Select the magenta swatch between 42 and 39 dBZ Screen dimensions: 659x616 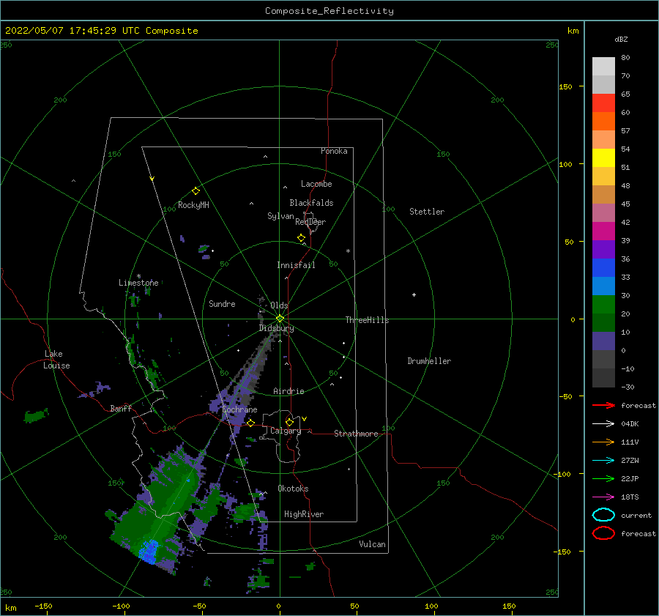point(603,231)
